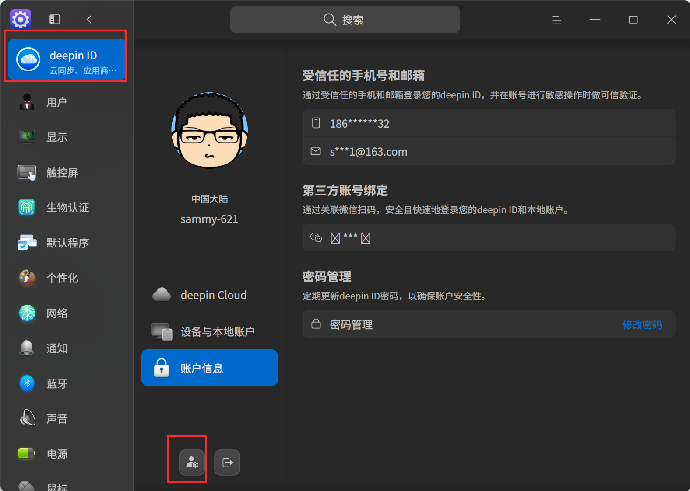The image size is (690, 491).
Task: Click the username sammy-621
Action: click(x=209, y=219)
